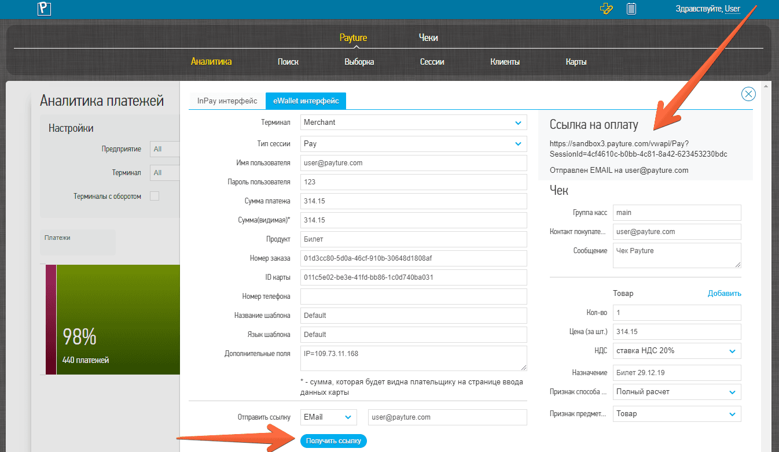
Task: Close the payment link dialog
Action: pyautogui.click(x=748, y=94)
